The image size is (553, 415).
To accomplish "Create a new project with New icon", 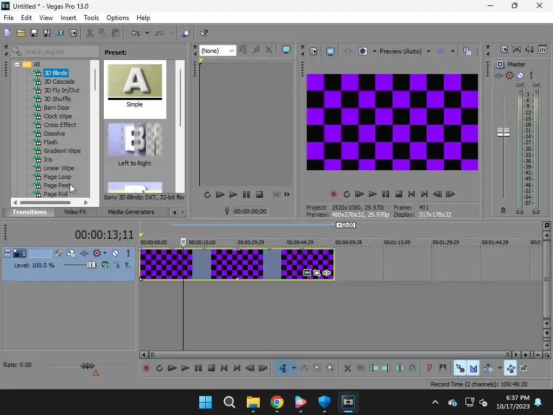I will pyautogui.click(x=8, y=33).
